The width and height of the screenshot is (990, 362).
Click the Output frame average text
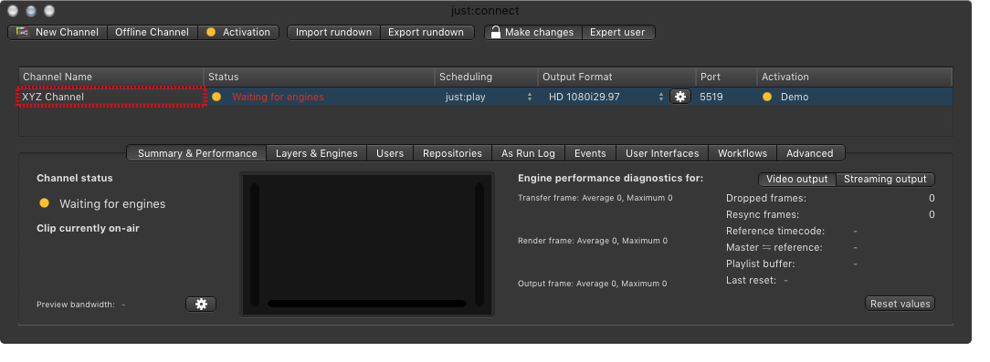pyautogui.click(x=592, y=284)
